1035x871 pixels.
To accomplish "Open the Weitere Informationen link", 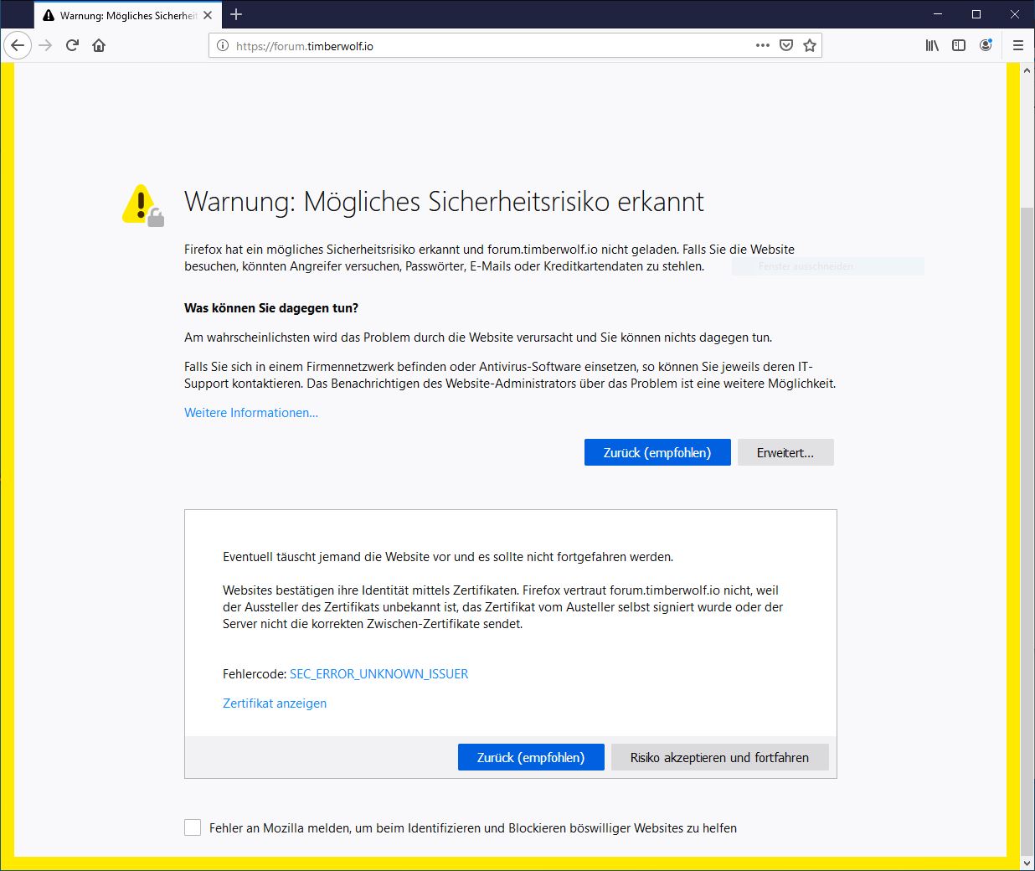I will click(251, 413).
